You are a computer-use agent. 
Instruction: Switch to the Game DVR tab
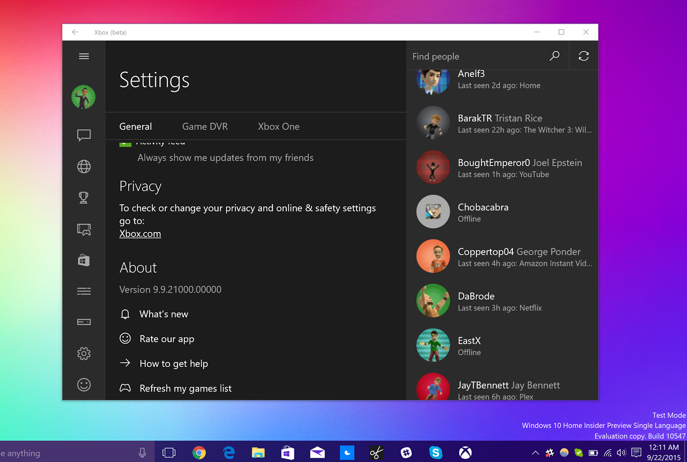coord(205,126)
